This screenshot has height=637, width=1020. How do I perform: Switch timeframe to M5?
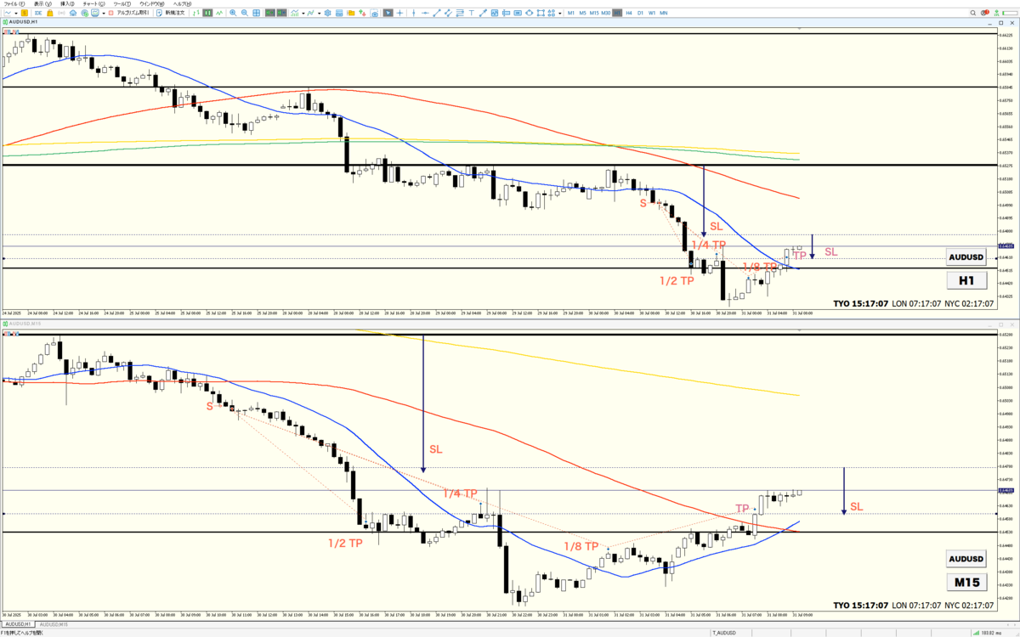coord(582,14)
